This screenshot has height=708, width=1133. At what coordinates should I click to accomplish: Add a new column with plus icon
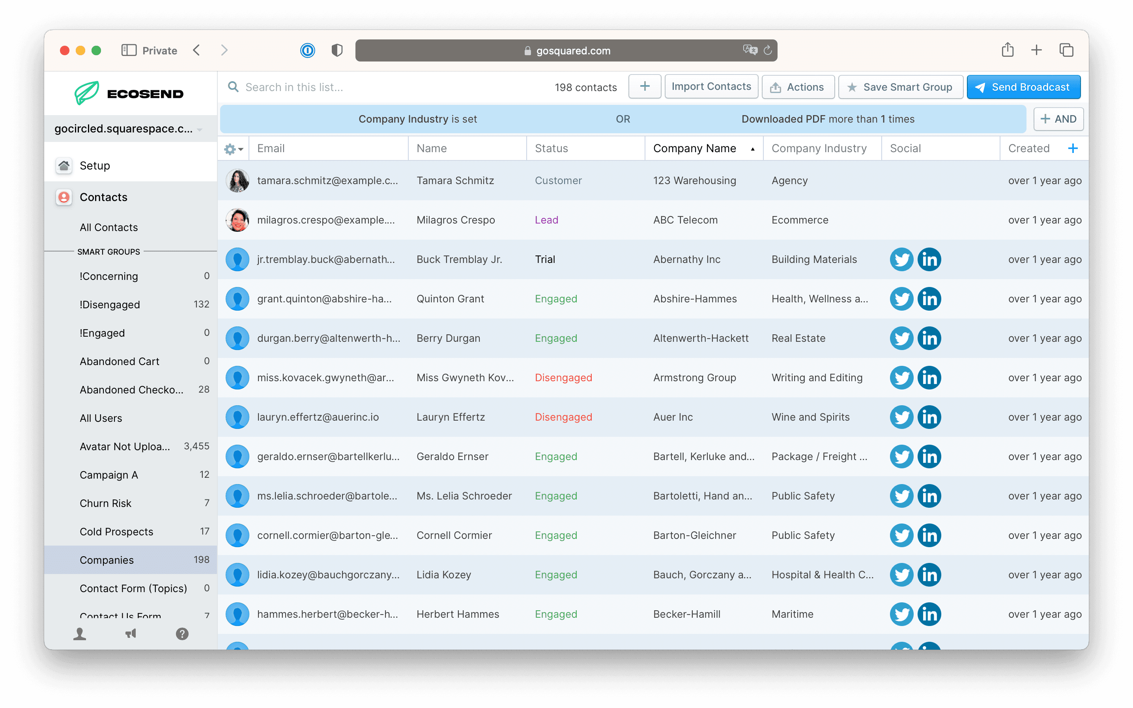(1073, 149)
